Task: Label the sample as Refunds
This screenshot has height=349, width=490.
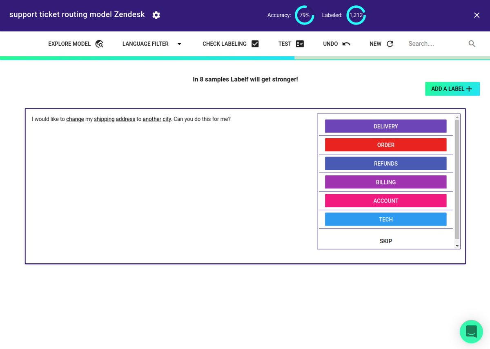Action: 386,163
